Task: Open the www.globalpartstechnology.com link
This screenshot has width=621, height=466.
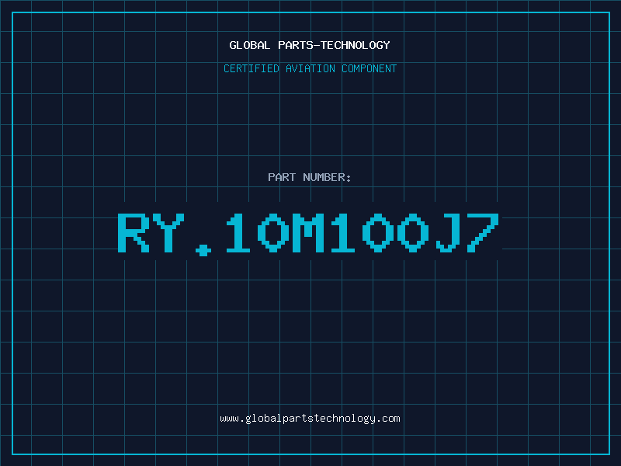Action: (310, 419)
